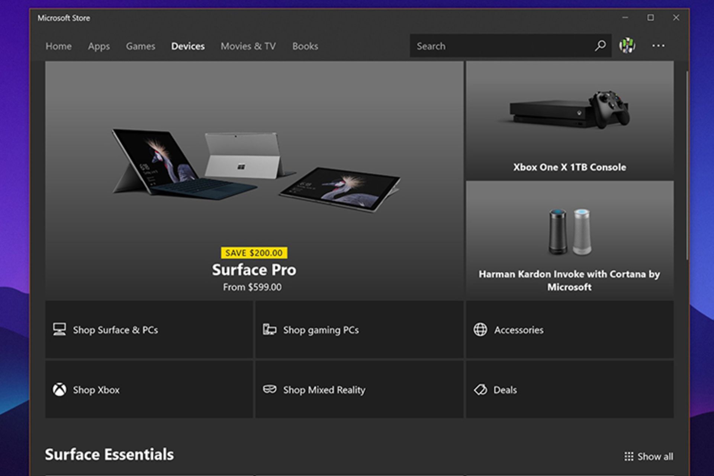Click the Show all grid icon
Viewport: 714px width, 476px height.
pyautogui.click(x=628, y=456)
